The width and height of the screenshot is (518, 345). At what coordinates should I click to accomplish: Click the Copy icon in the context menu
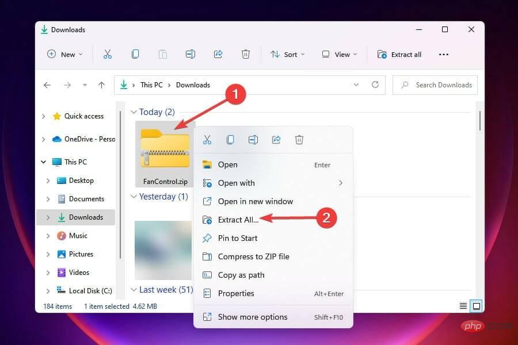tap(230, 139)
